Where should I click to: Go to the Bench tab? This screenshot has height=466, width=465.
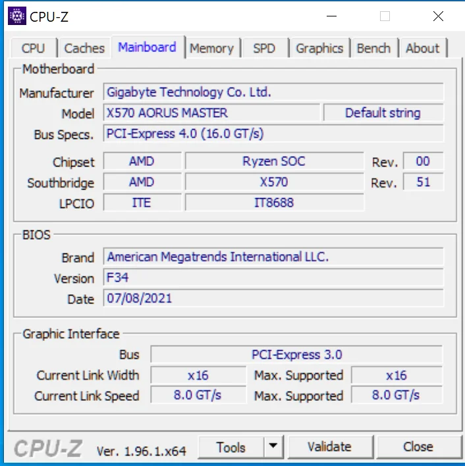coord(374,48)
